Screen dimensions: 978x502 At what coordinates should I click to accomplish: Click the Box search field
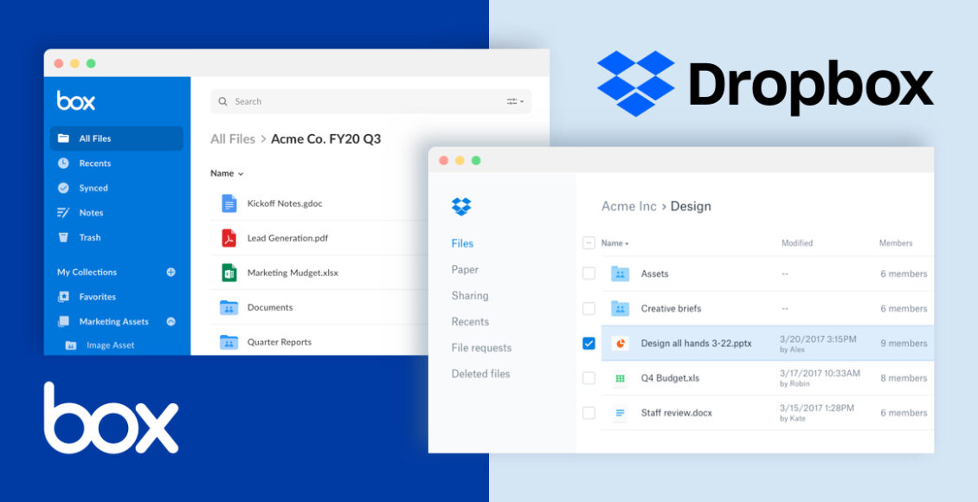coord(371,101)
